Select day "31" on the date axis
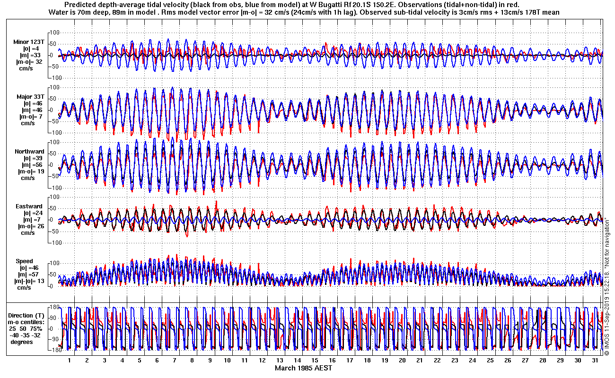 (594, 361)
